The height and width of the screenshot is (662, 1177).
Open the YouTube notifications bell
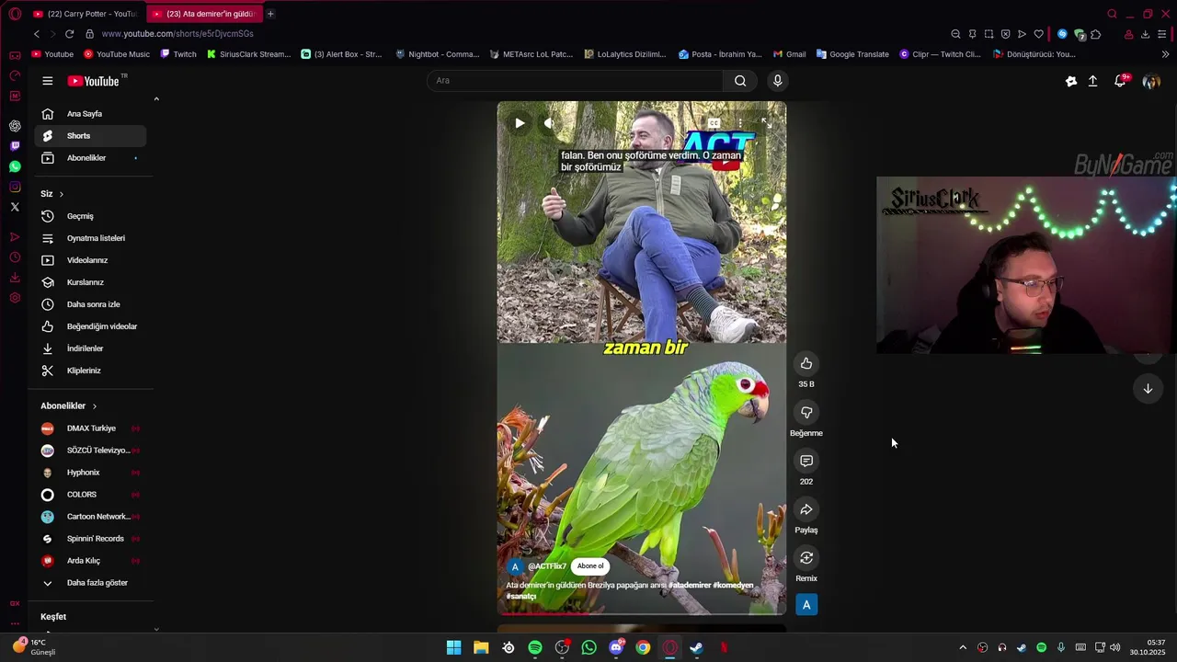click(1120, 81)
